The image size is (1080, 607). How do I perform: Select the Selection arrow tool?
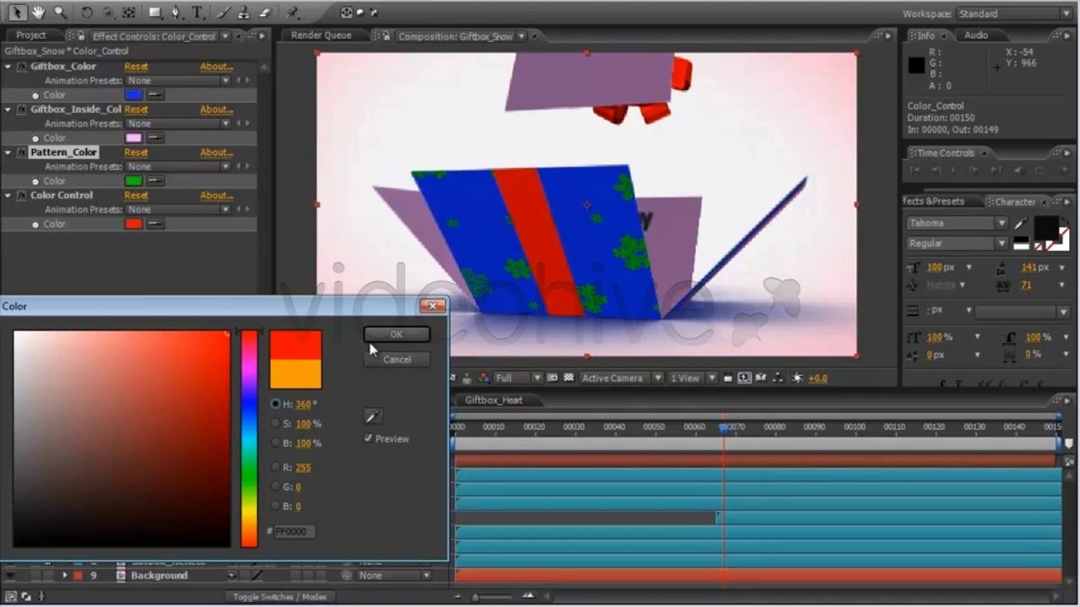pyautogui.click(x=17, y=12)
